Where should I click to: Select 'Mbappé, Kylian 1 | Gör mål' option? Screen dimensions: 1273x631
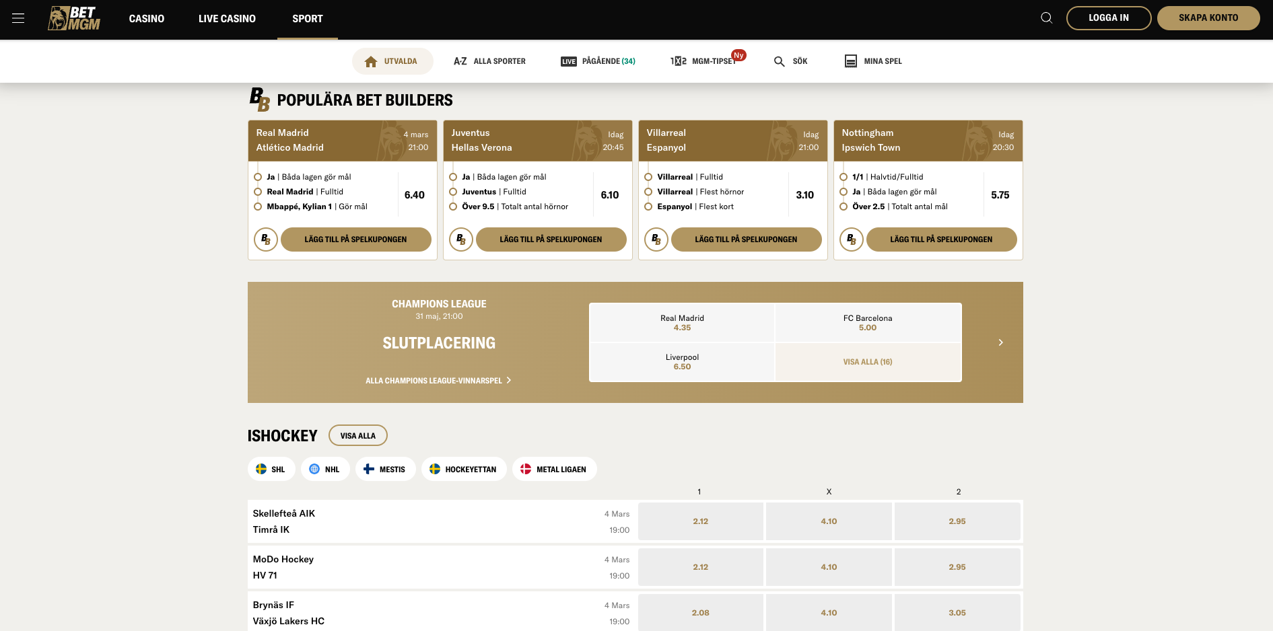point(317,207)
